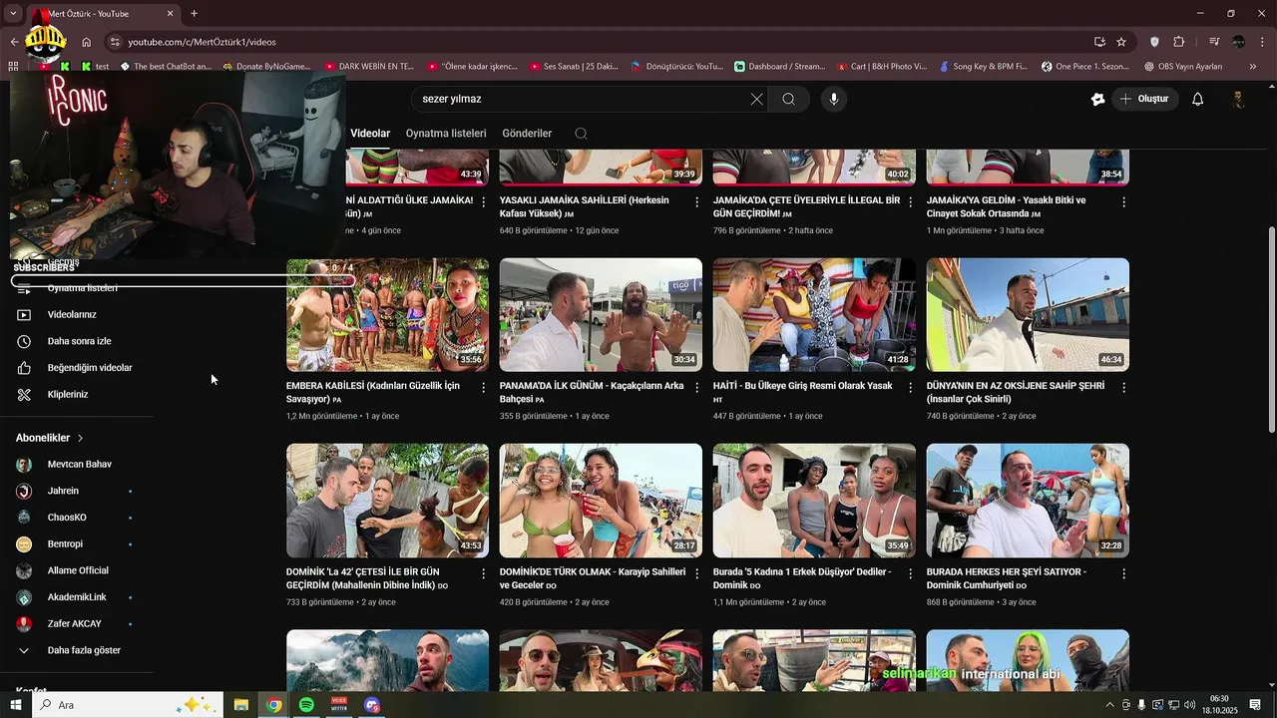Open the 'OBS Yayın Ayarları' bookmark

click(1182, 67)
